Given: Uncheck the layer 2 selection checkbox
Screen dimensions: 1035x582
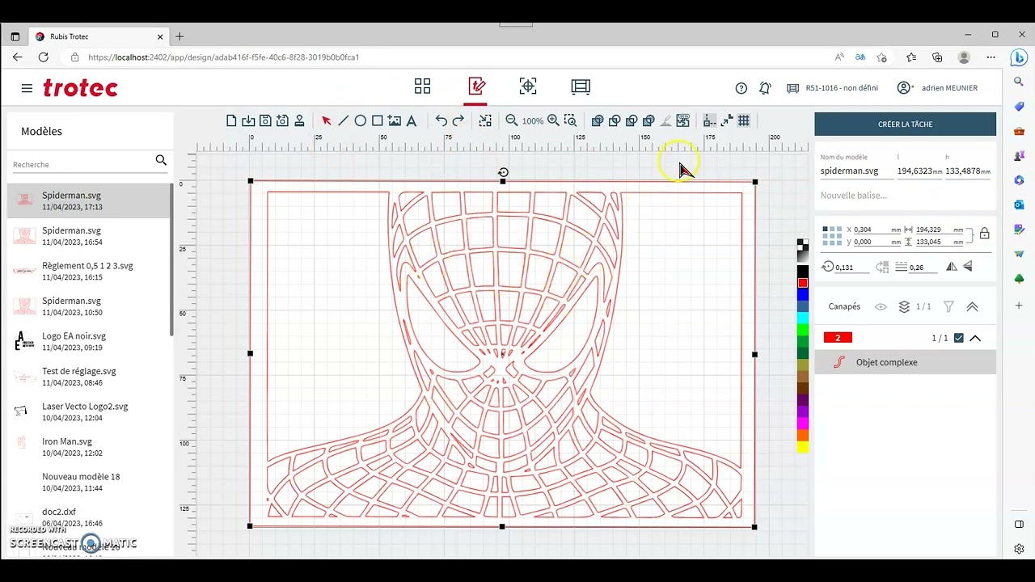Looking at the screenshot, I should (959, 338).
